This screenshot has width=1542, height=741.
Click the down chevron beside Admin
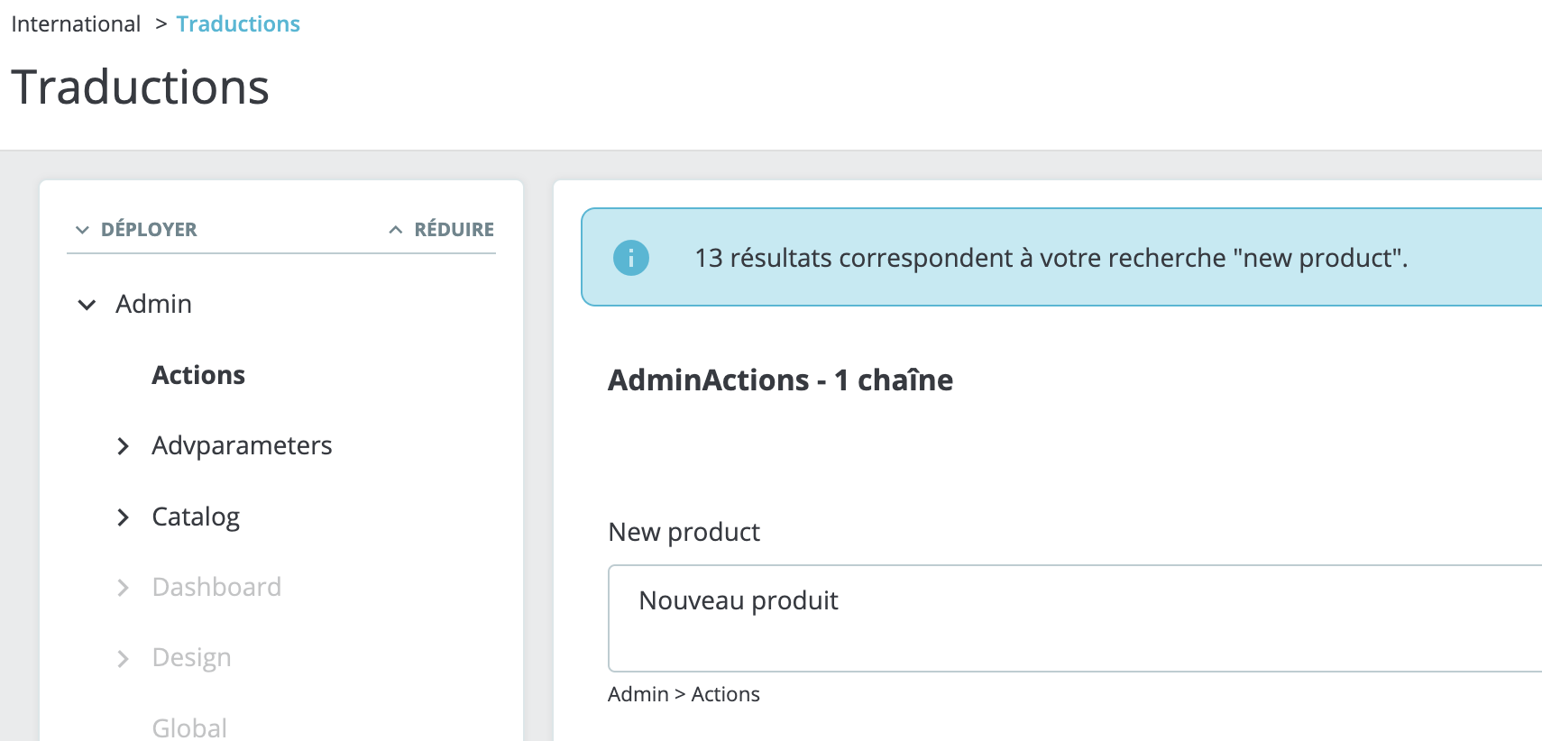tap(86, 305)
